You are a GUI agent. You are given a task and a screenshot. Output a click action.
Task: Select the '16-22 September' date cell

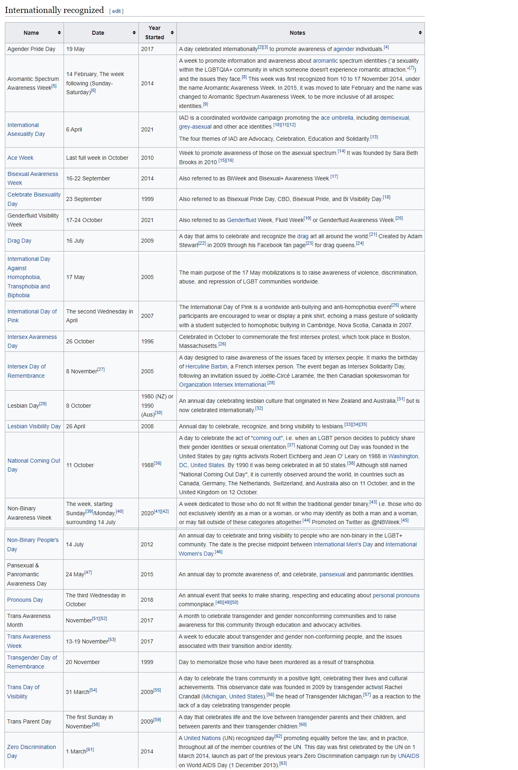coord(101,178)
